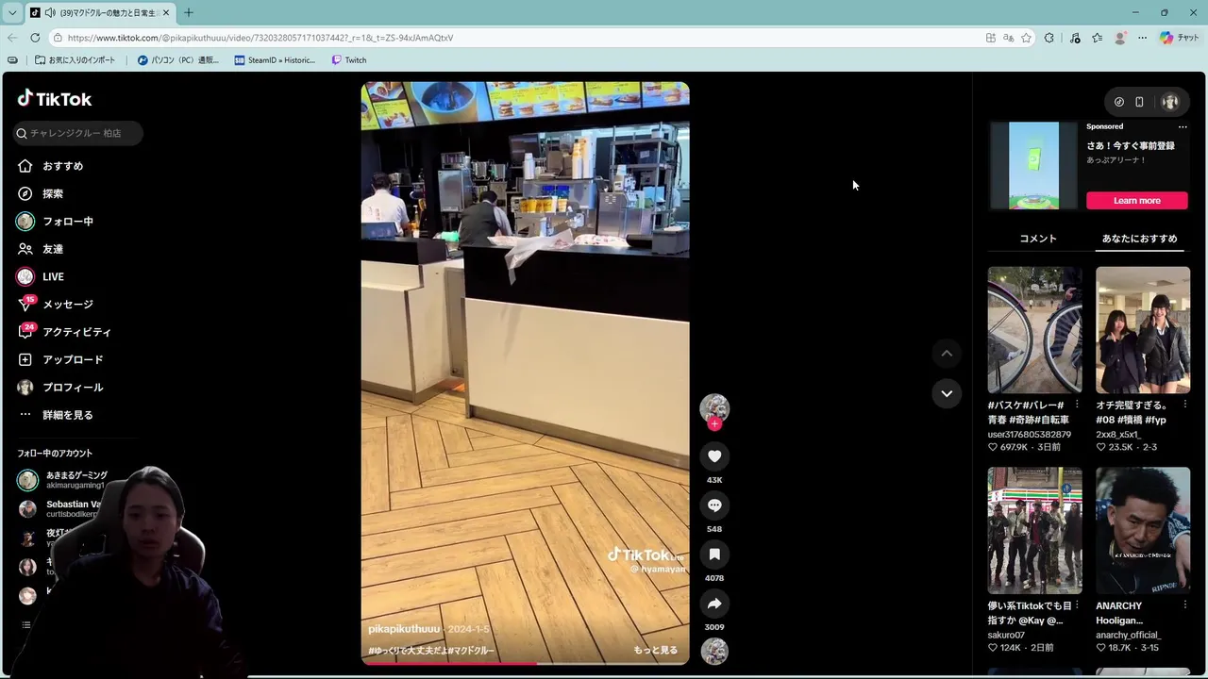
Task: Open TikTok coin icon in top-right pill
Action: click(1119, 102)
